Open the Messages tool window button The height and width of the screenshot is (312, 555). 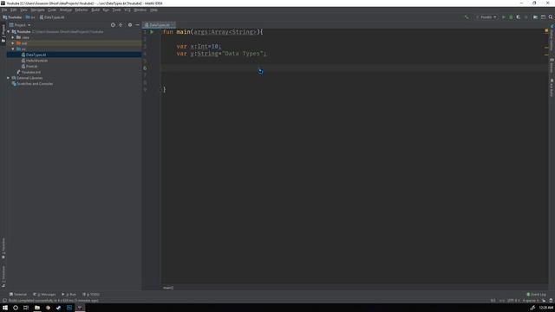click(44, 295)
